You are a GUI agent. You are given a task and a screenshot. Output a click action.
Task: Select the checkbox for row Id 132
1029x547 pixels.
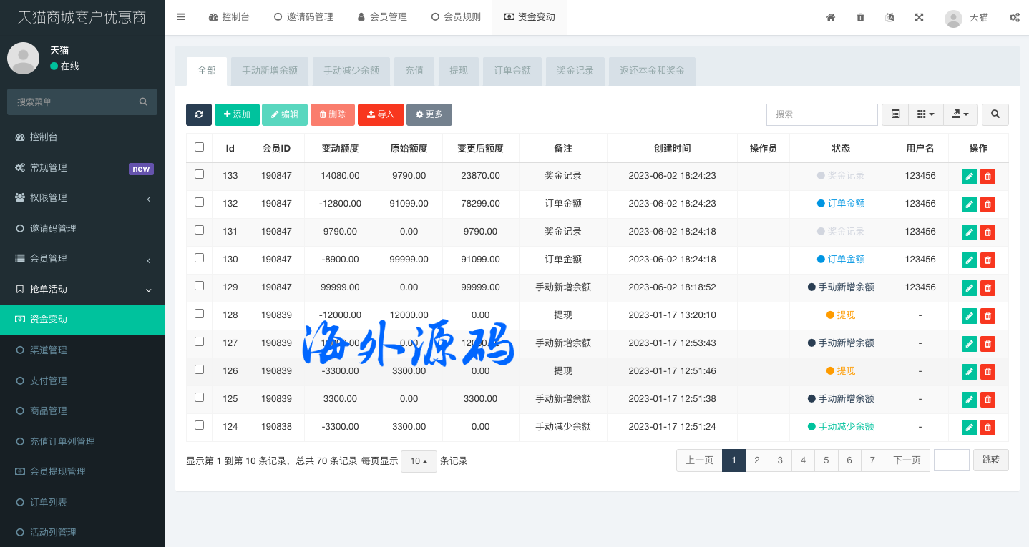pos(199,202)
